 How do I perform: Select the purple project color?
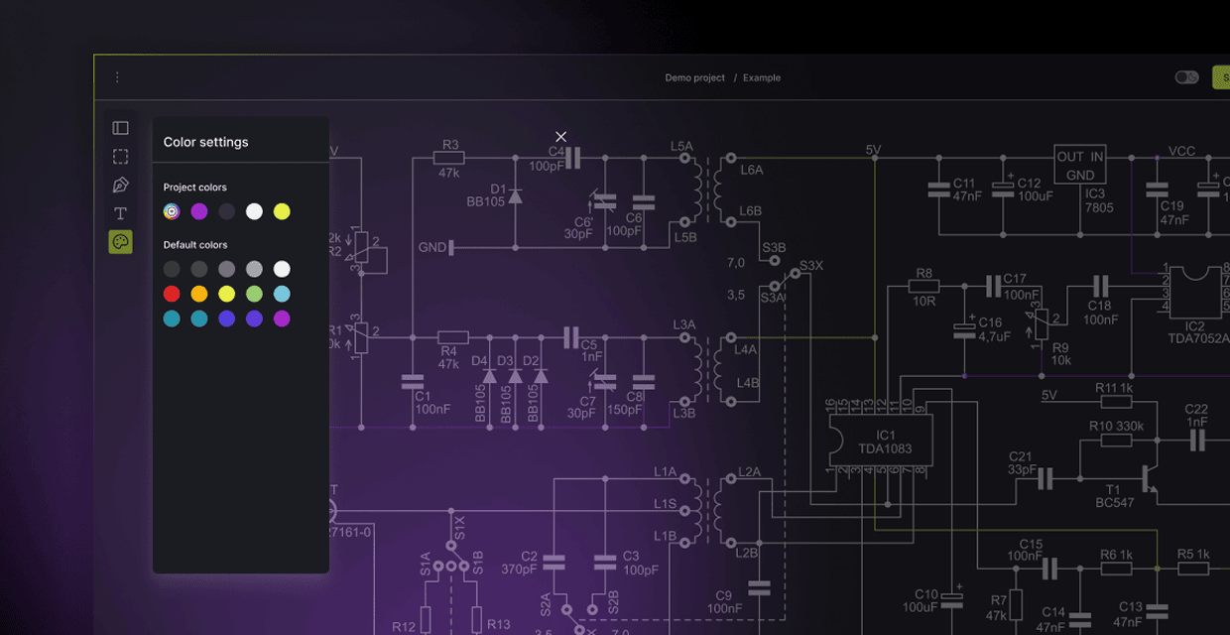[199, 210]
